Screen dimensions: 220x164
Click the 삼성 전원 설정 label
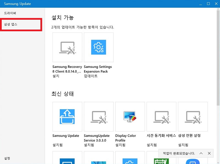tap(189, 136)
